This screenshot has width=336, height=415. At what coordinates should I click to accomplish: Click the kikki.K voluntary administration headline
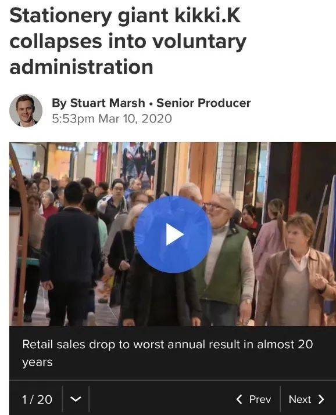click(128, 41)
